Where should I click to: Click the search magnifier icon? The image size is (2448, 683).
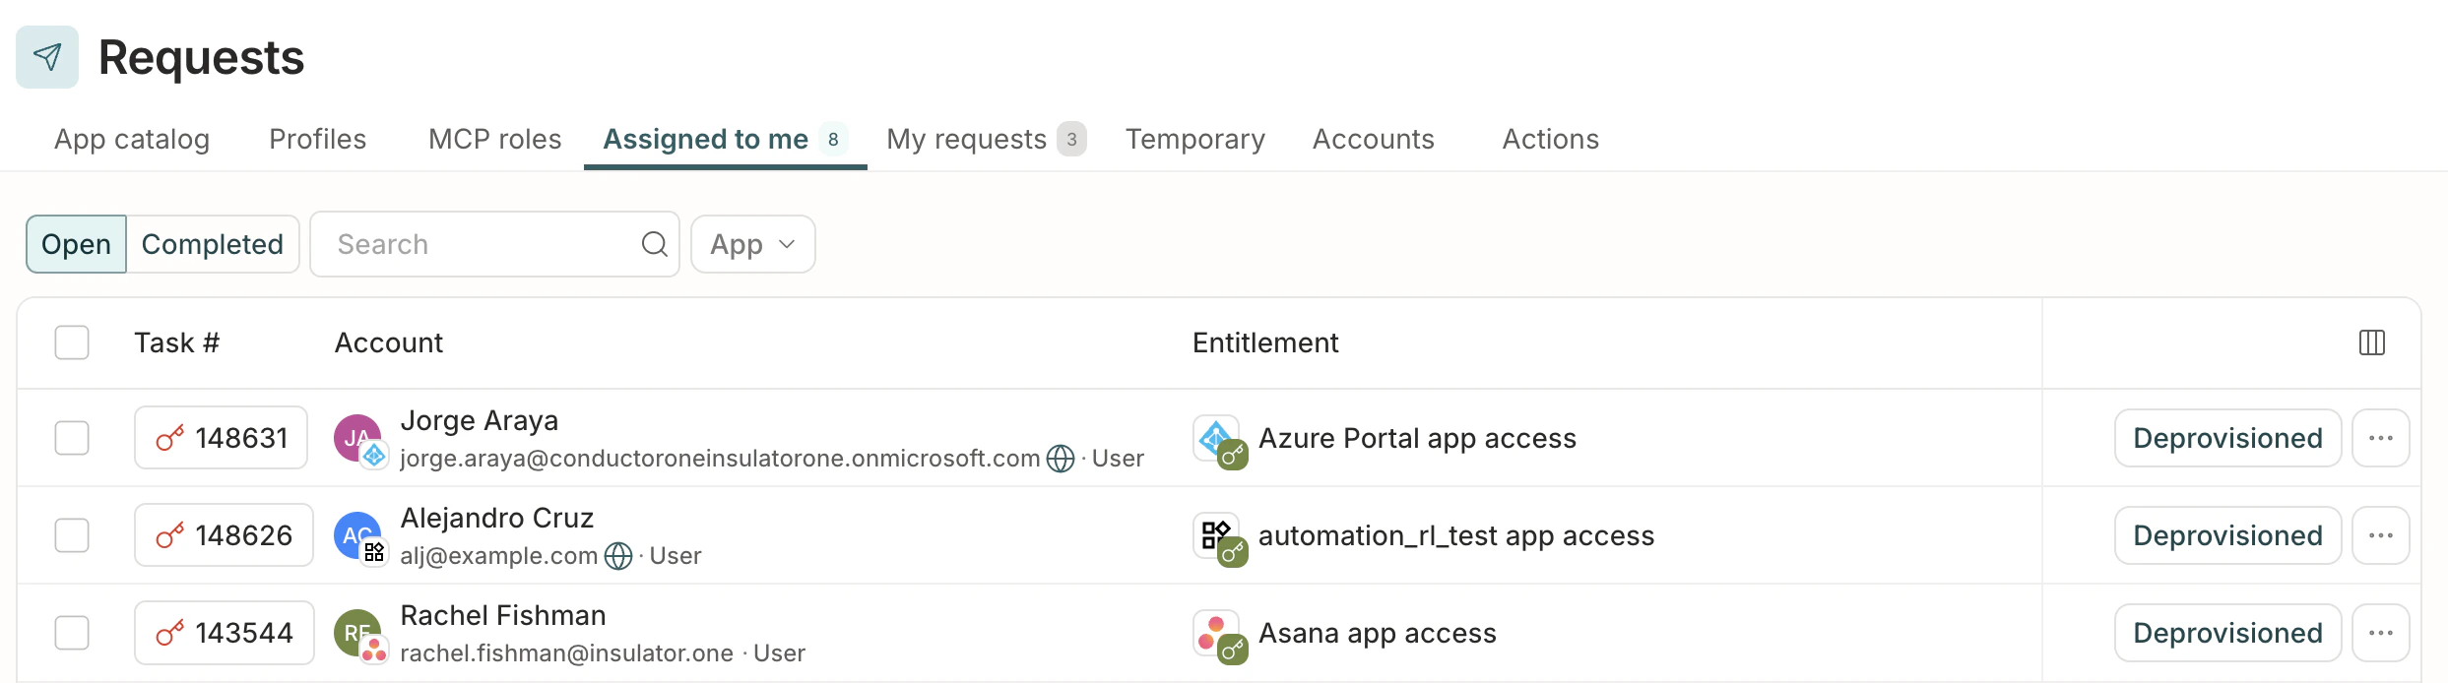654,244
